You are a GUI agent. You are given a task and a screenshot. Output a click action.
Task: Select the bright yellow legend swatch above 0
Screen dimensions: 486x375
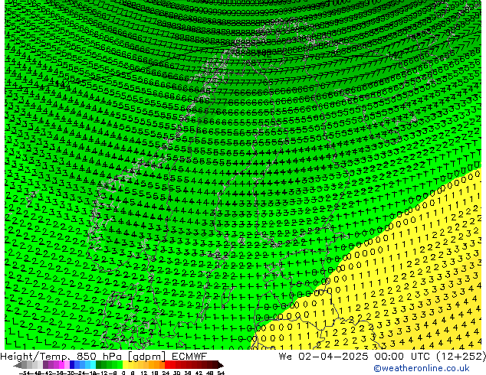[125, 364]
